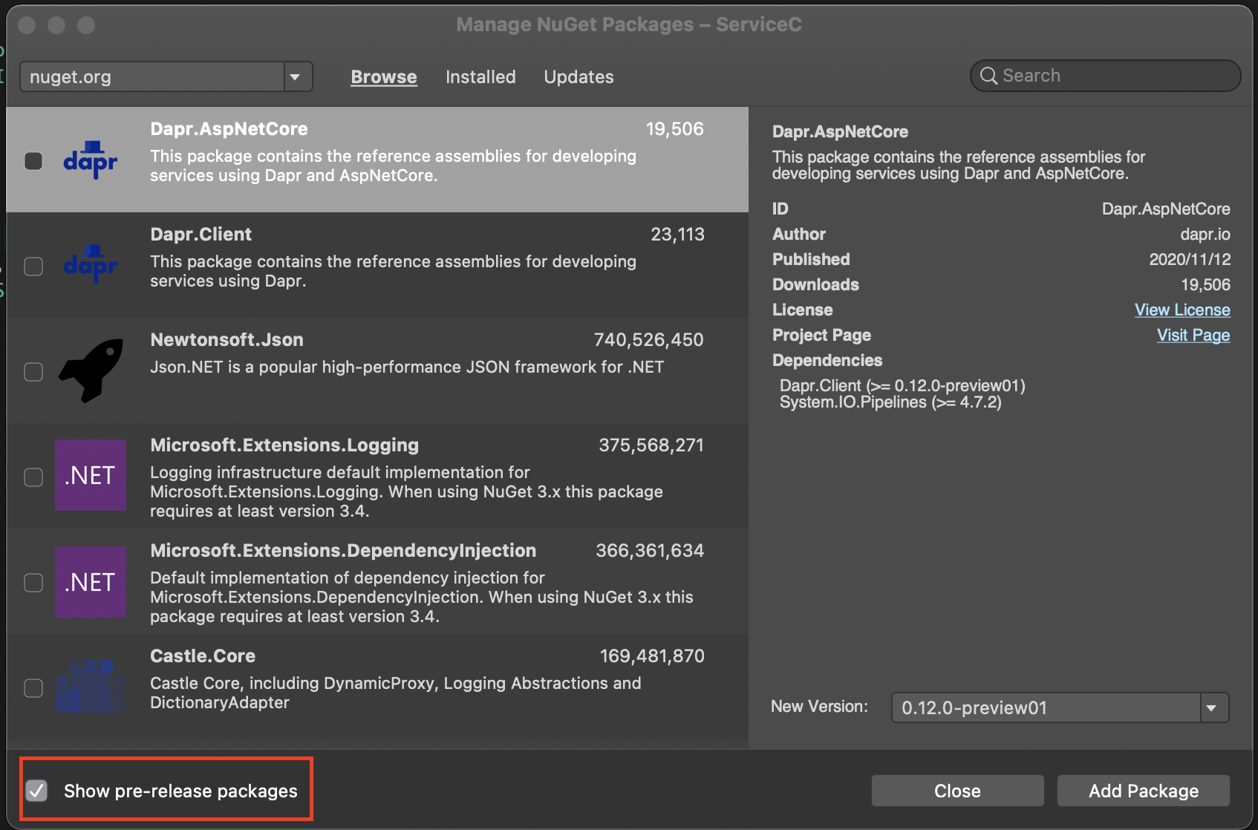
Task: Click the Dapr.AspNetCore ID value in details
Action: 1166,209
